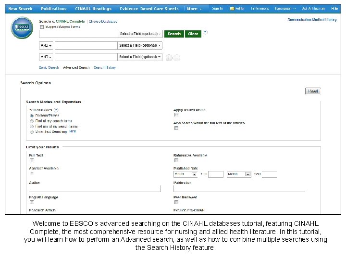Image resolution: width=346 pixels, height=260 pixels.
Task: Check Peer Reviewed limiter
Action: (176, 202)
